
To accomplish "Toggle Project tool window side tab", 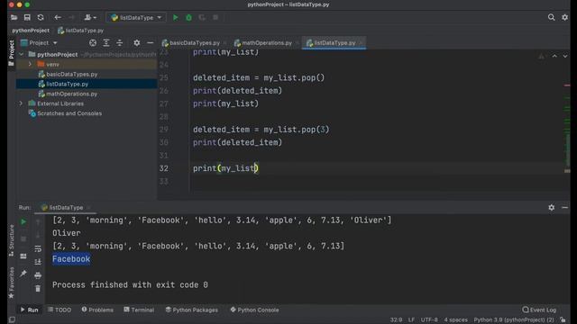I will tap(12, 54).
